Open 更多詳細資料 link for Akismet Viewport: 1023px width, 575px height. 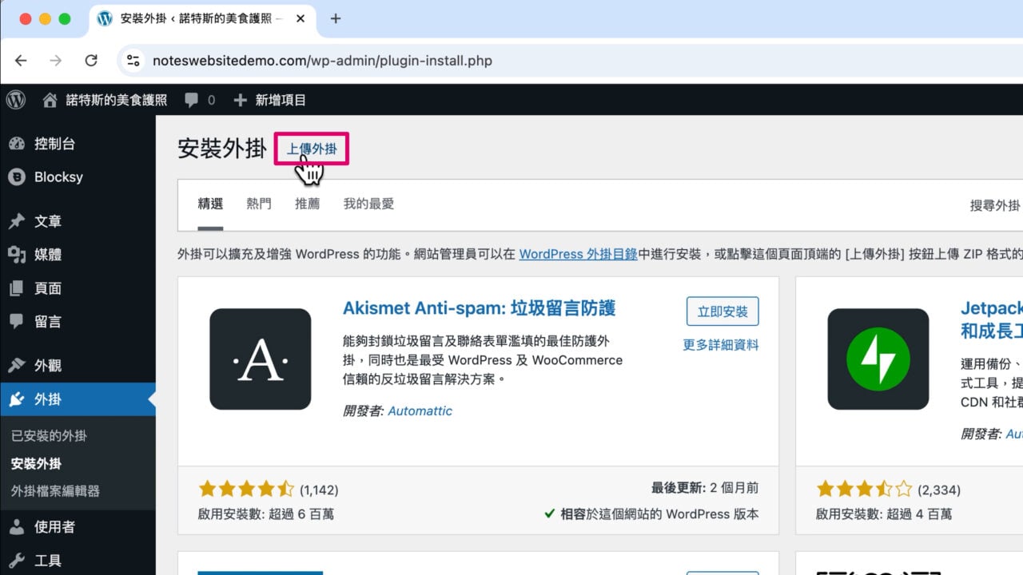coord(720,345)
